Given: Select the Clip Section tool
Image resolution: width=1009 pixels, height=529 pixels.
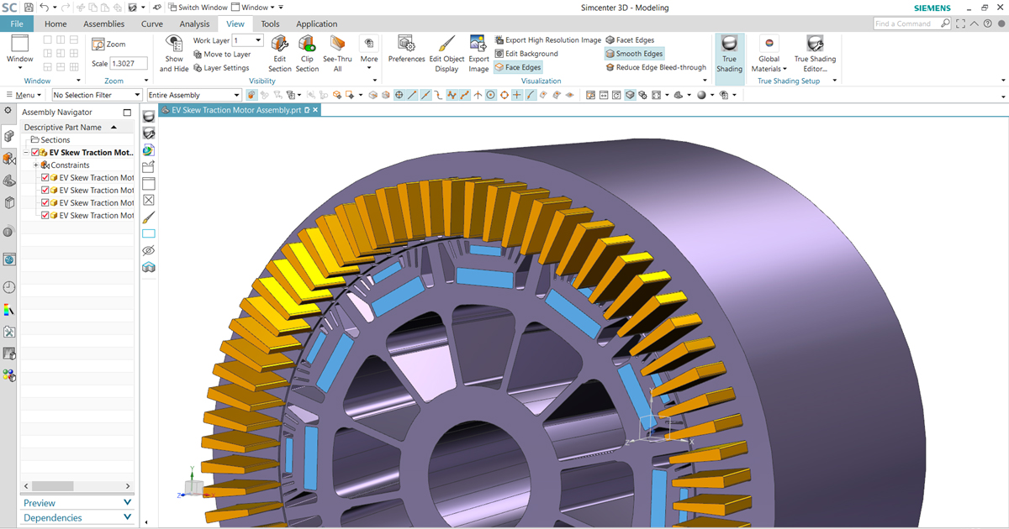Looking at the screenshot, I should (x=307, y=45).
